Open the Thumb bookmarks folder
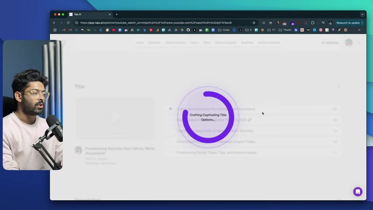The width and height of the screenshot is (373, 210). tap(285, 30)
